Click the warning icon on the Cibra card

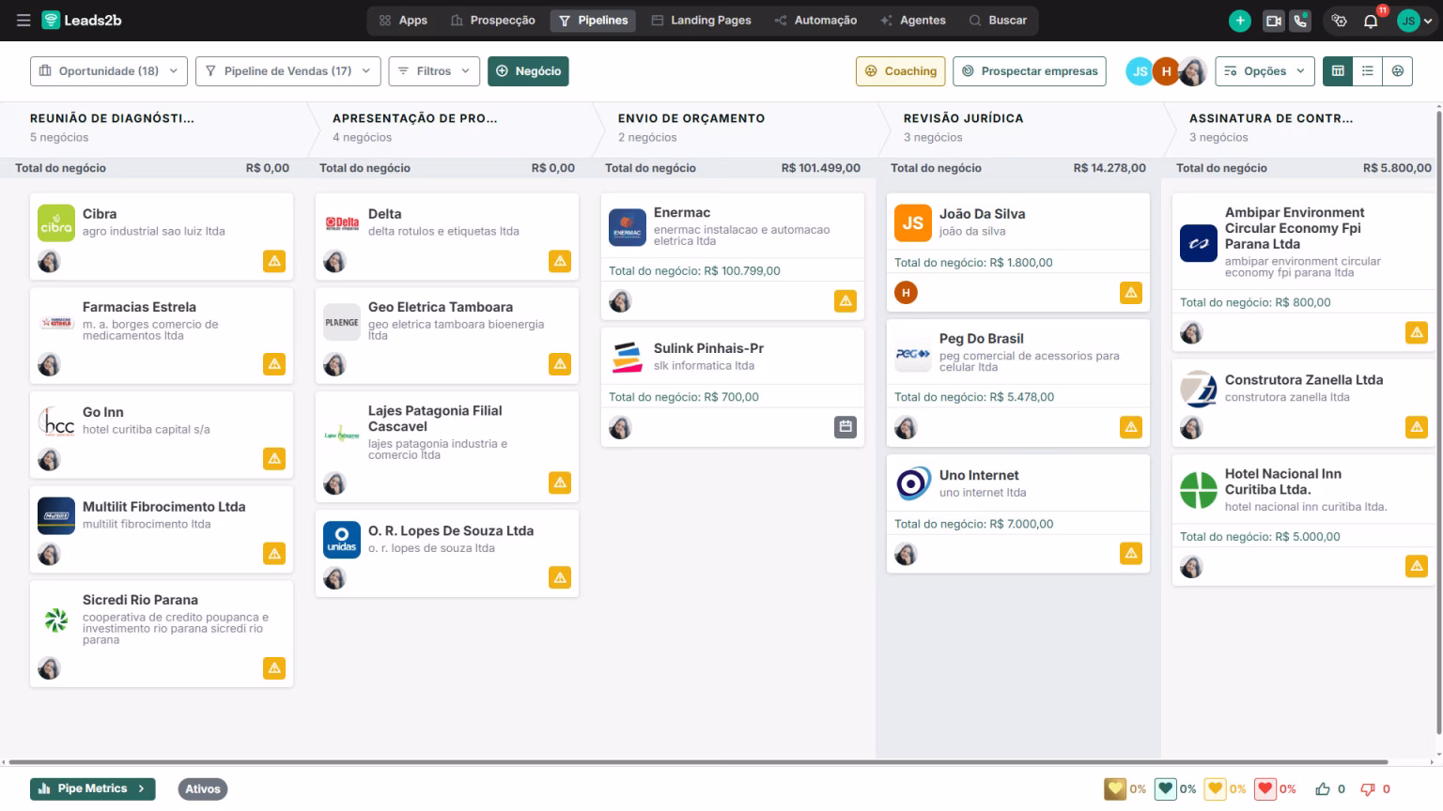pyautogui.click(x=273, y=261)
